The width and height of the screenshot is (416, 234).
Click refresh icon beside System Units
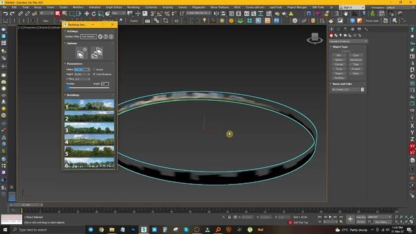point(100,36)
